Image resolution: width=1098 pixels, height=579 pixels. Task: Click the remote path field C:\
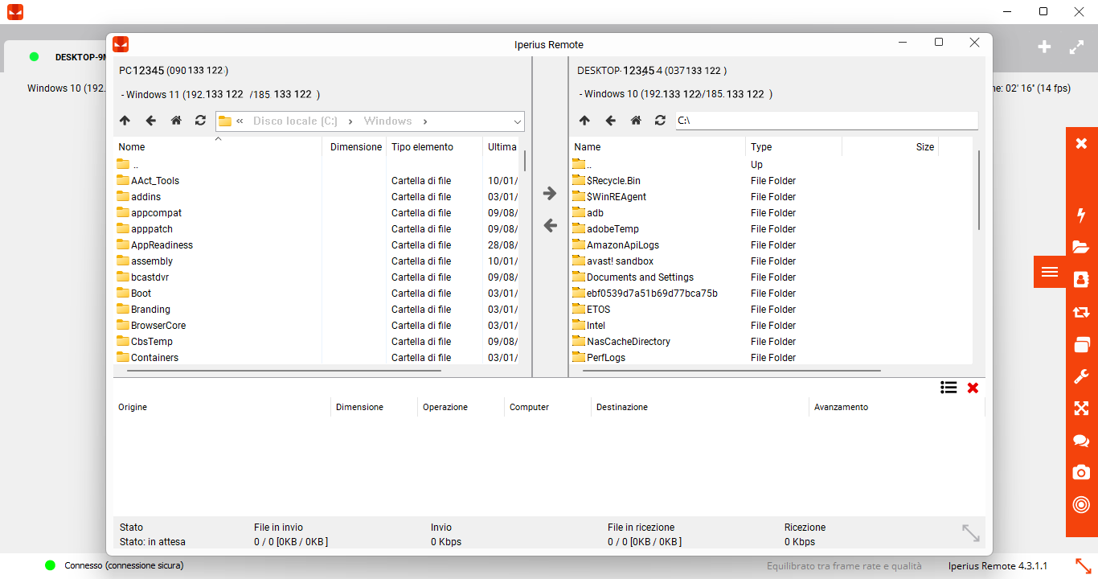pos(827,121)
